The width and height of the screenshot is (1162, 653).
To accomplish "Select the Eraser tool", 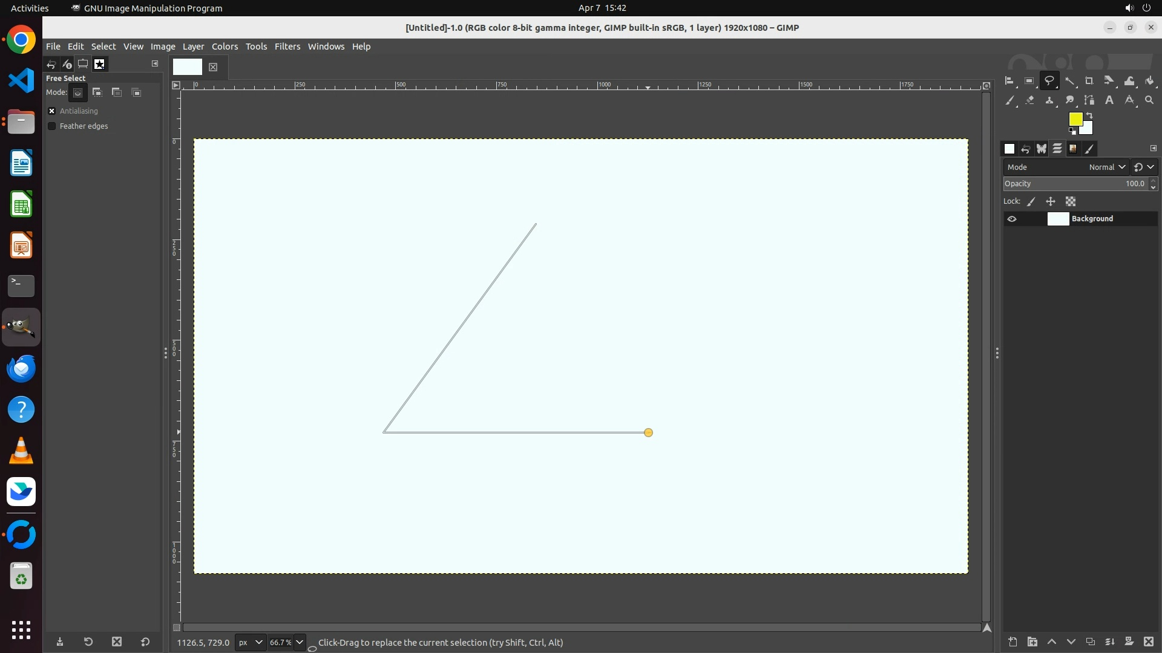I will [x=1029, y=100].
